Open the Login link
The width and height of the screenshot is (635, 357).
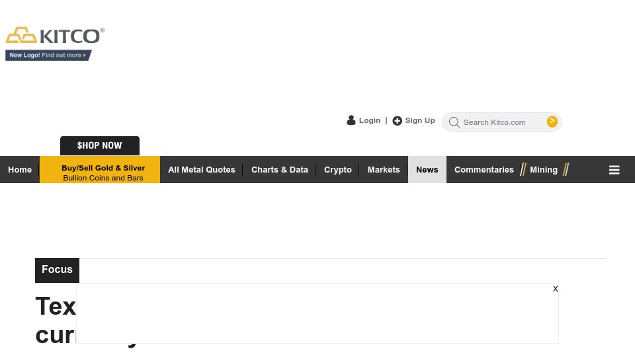(369, 120)
